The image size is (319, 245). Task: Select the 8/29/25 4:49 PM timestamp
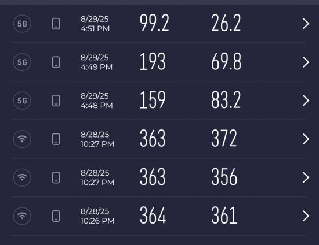click(x=96, y=62)
